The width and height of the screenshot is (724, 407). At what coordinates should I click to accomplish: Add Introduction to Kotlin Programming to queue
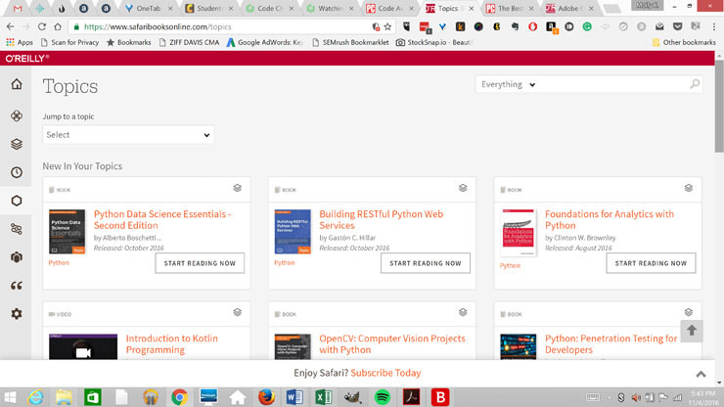coord(238,312)
